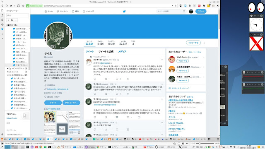Like the tweet mentioning LIBRA ON LINE
The height and width of the screenshot is (149, 265).
(x=128, y=117)
